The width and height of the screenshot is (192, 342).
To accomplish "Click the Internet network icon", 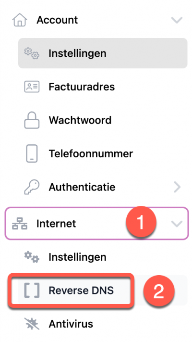I will [20, 224].
